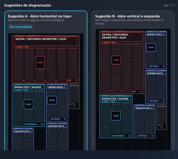Click the NOTA · 1C block in Sugestão B
The image size is (178, 159).
click(x=162, y=117)
